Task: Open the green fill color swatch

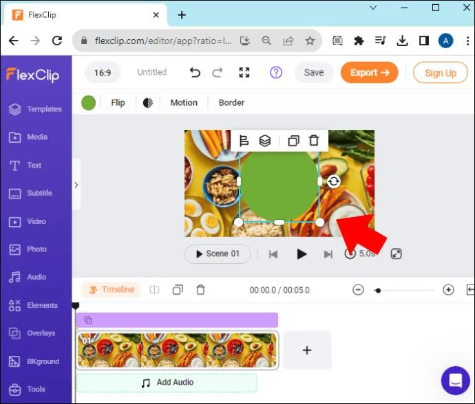Action: (88, 103)
